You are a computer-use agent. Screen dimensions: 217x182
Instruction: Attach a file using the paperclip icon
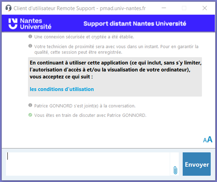point(175,170)
